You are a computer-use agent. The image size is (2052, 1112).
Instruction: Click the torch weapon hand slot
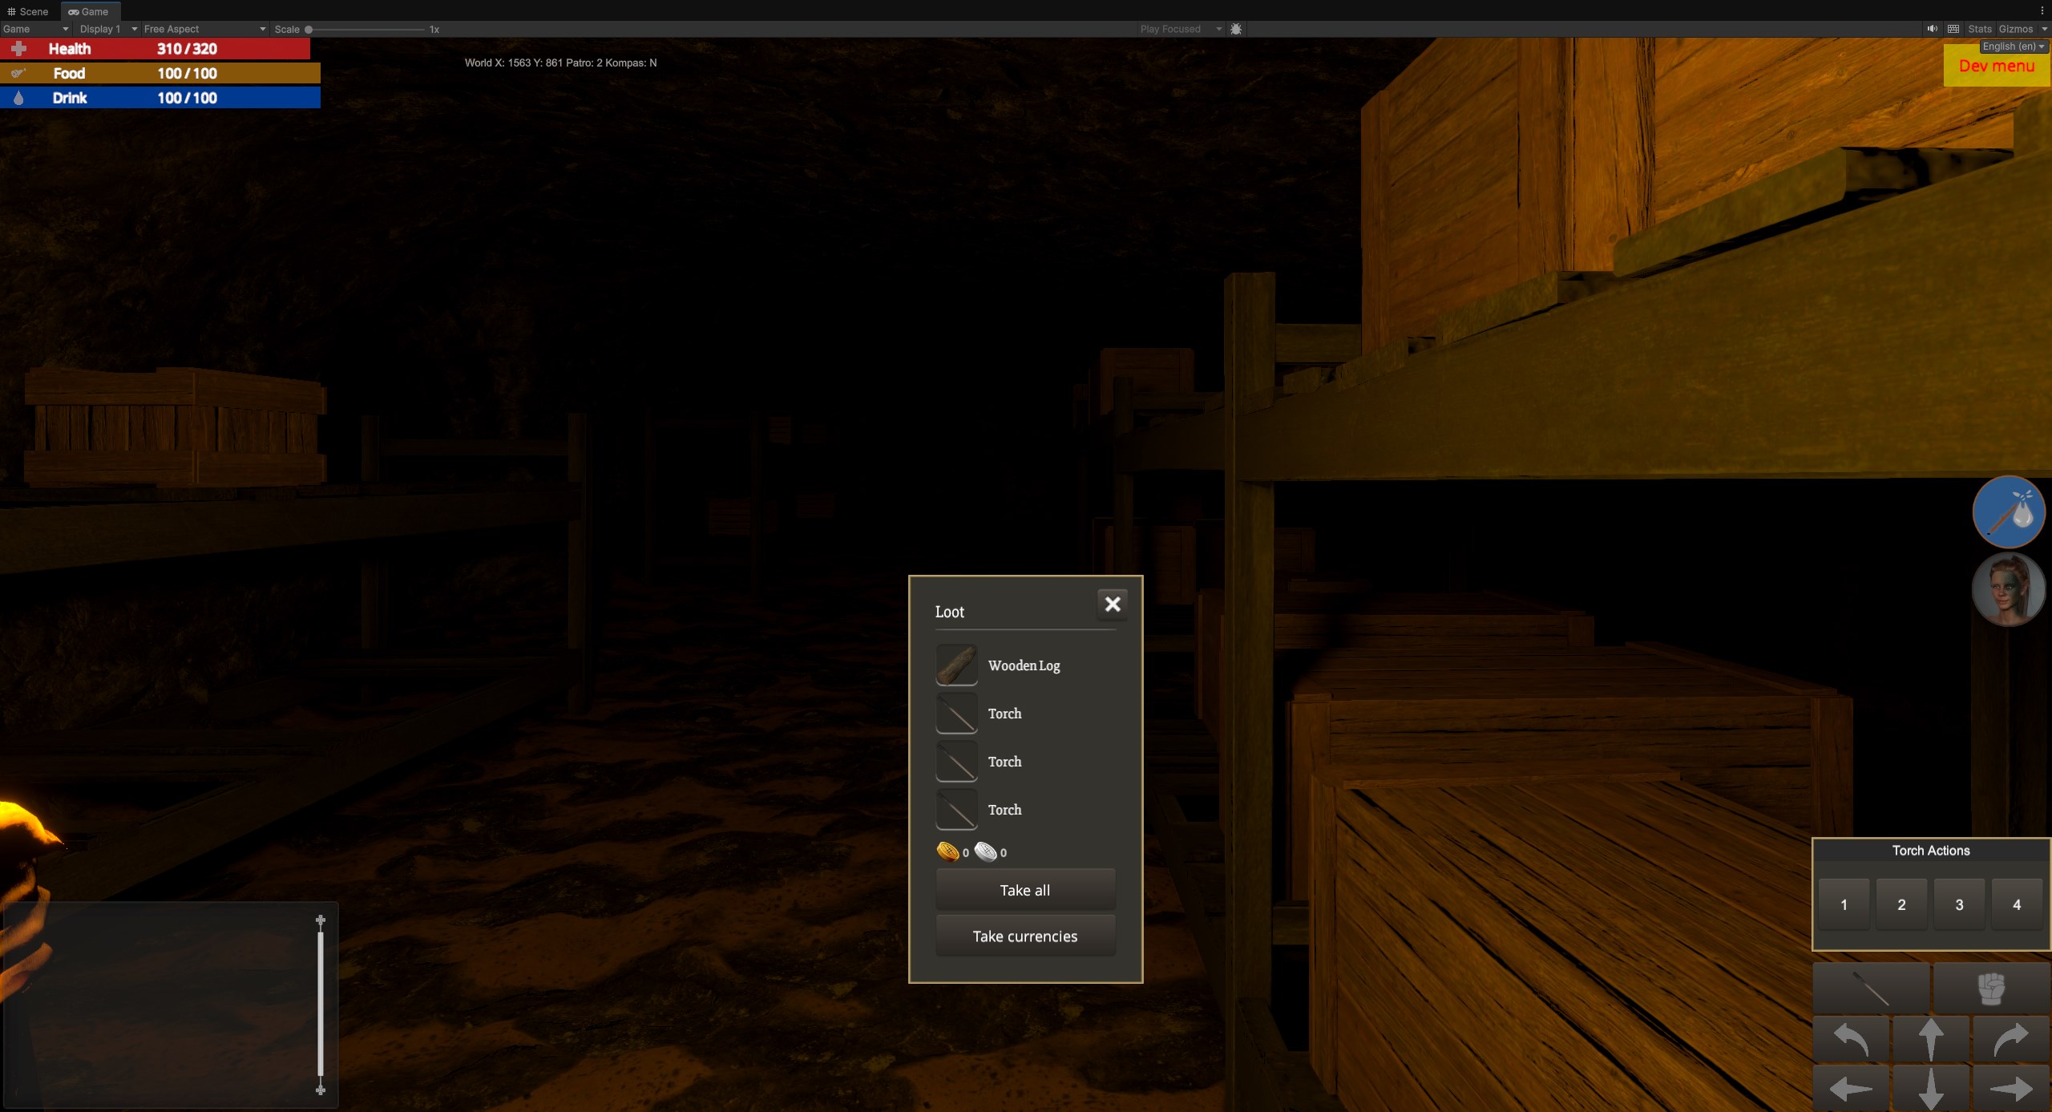click(1871, 989)
